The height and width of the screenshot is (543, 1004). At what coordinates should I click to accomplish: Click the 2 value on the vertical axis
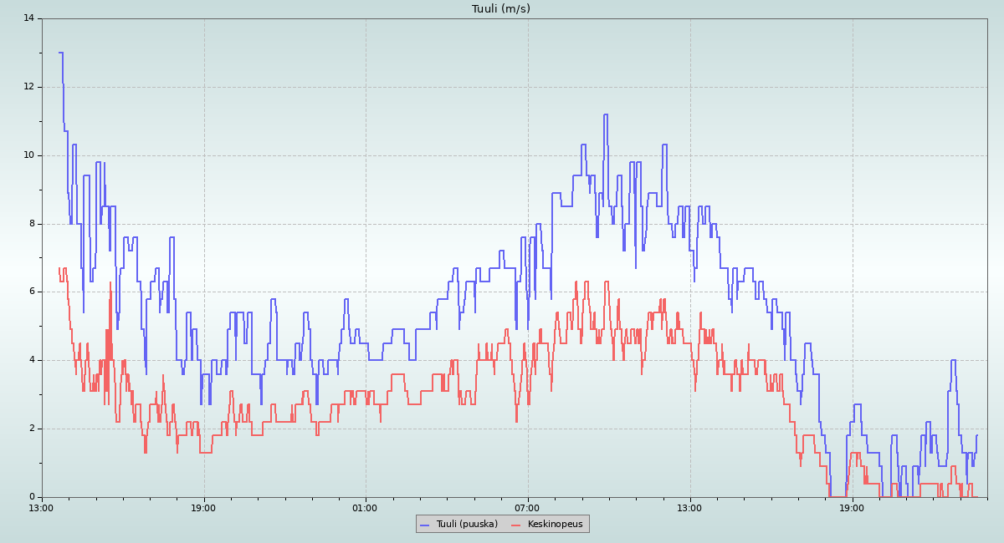tap(31, 429)
